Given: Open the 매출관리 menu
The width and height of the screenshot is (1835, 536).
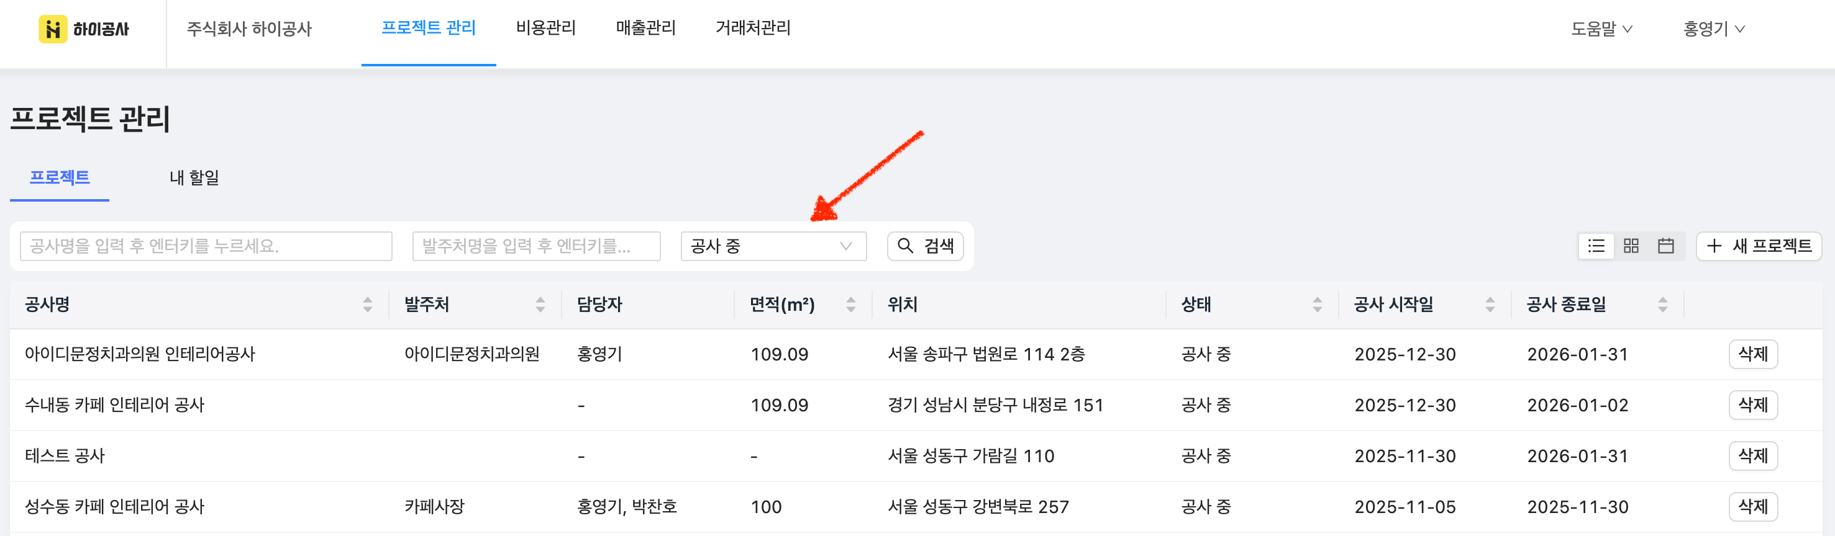Looking at the screenshot, I should (645, 28).
